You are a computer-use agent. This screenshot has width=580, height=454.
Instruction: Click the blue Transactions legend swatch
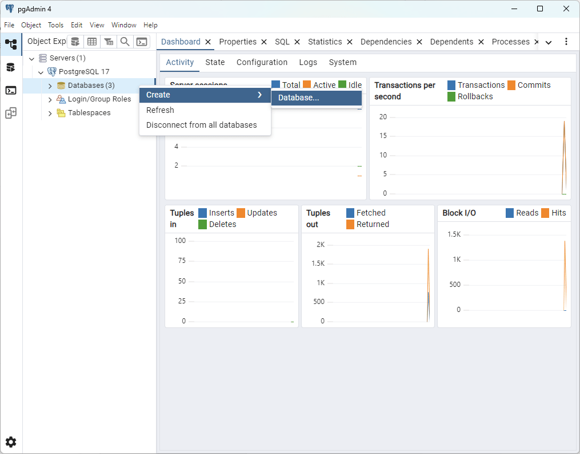coord(451,85)
